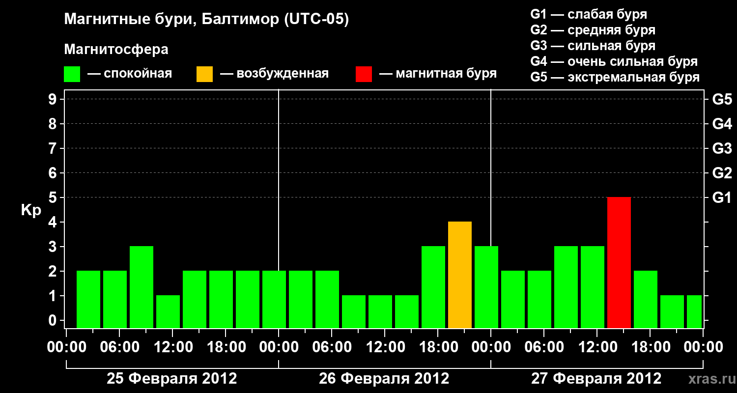Click 'G1 — слабая буря' legend line

pos(589,14)
